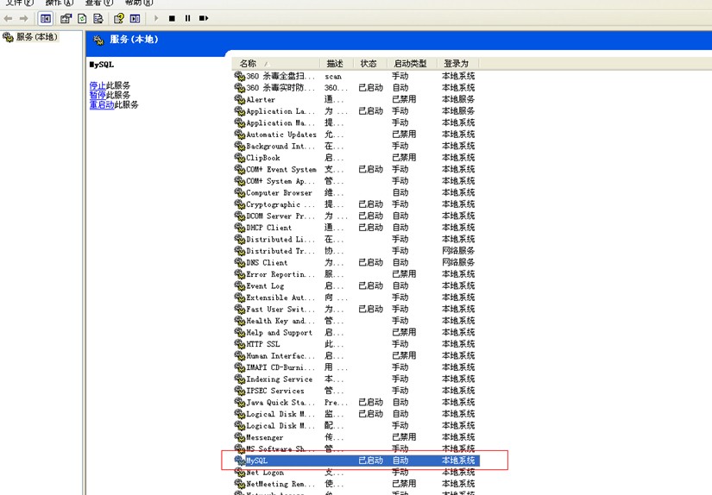This screenshot has width=712, height=495.
Task: Select the Cryptographic ... service name
Action: point(280,204)
